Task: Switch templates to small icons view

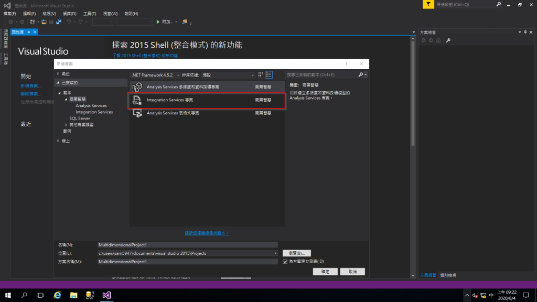Action: point(261,74)
